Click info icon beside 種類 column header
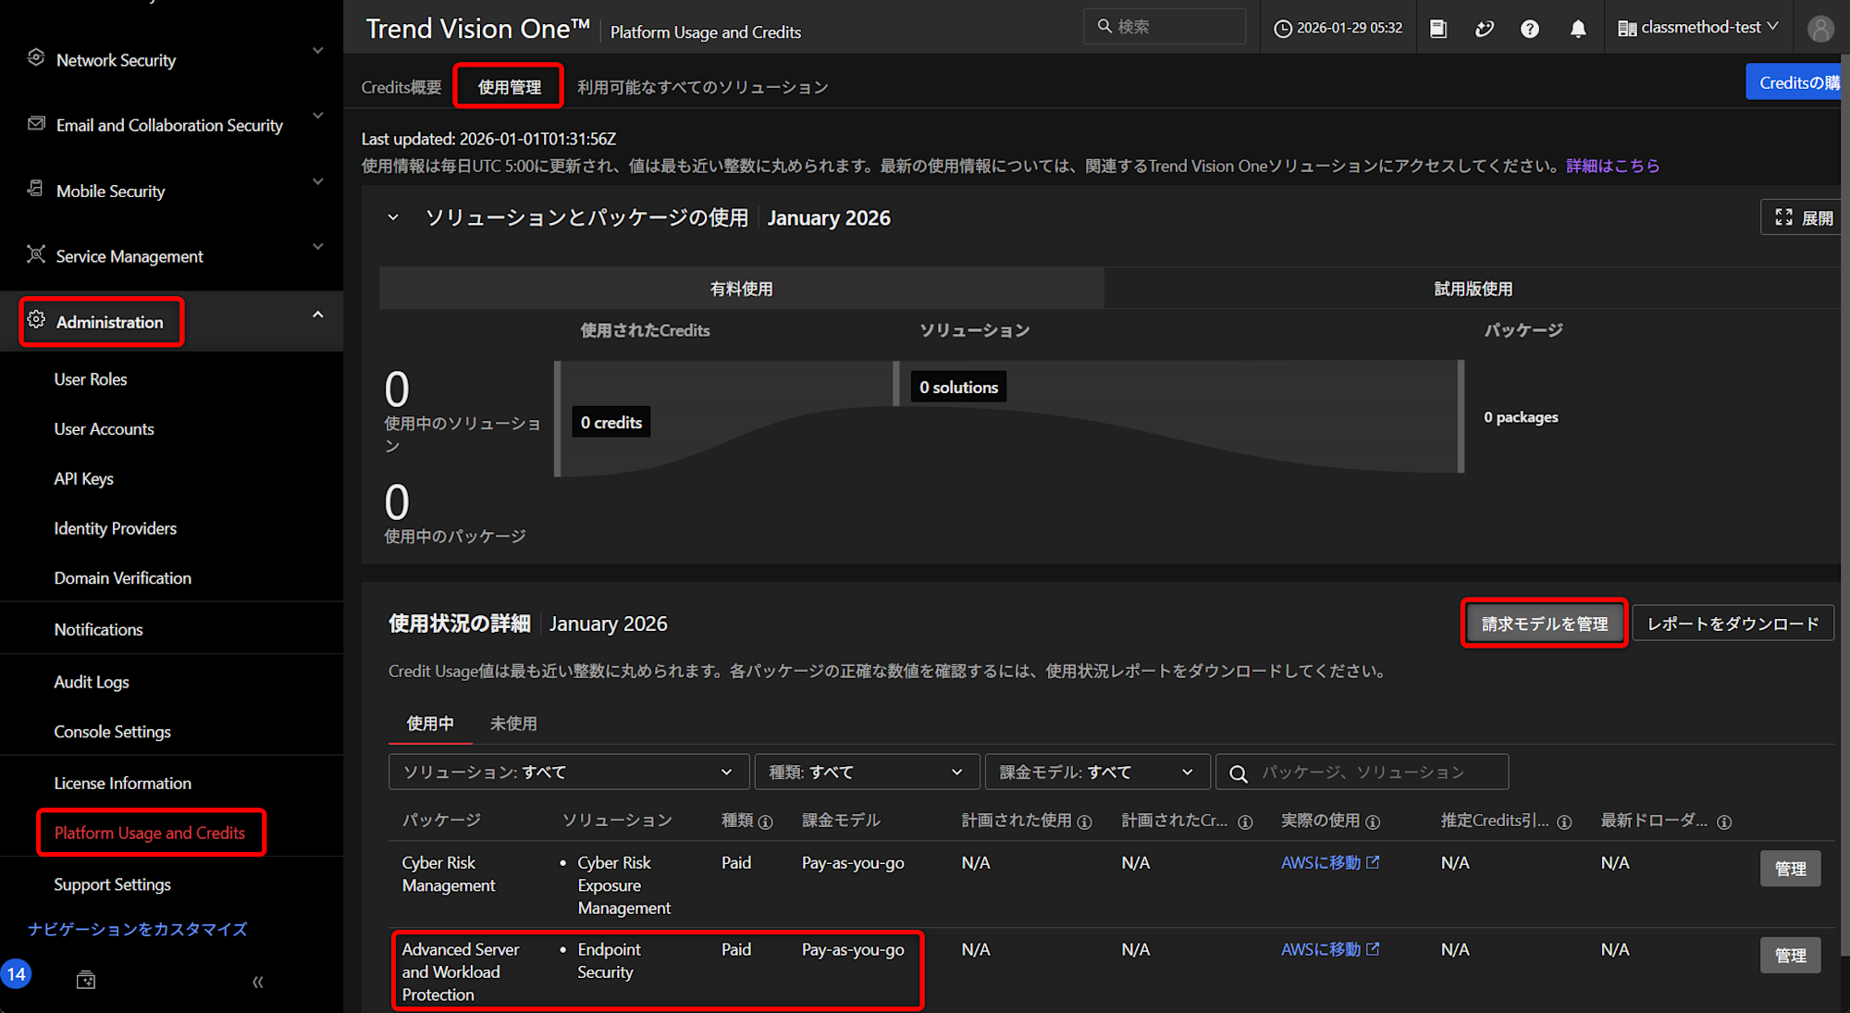The height and width of the screenshot is (1013, 1850). pos(766,822)
